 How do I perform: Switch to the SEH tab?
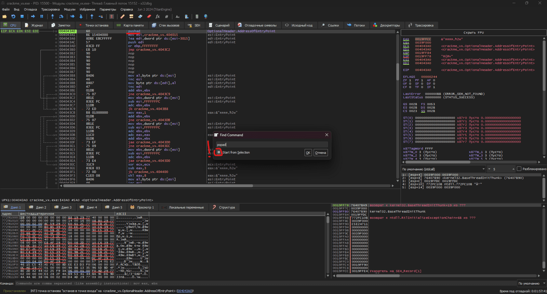[x=194, y=25]
